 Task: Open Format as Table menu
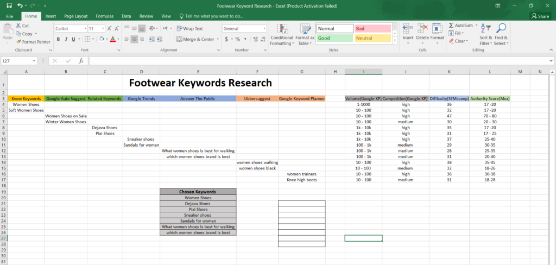coord(305,34)
